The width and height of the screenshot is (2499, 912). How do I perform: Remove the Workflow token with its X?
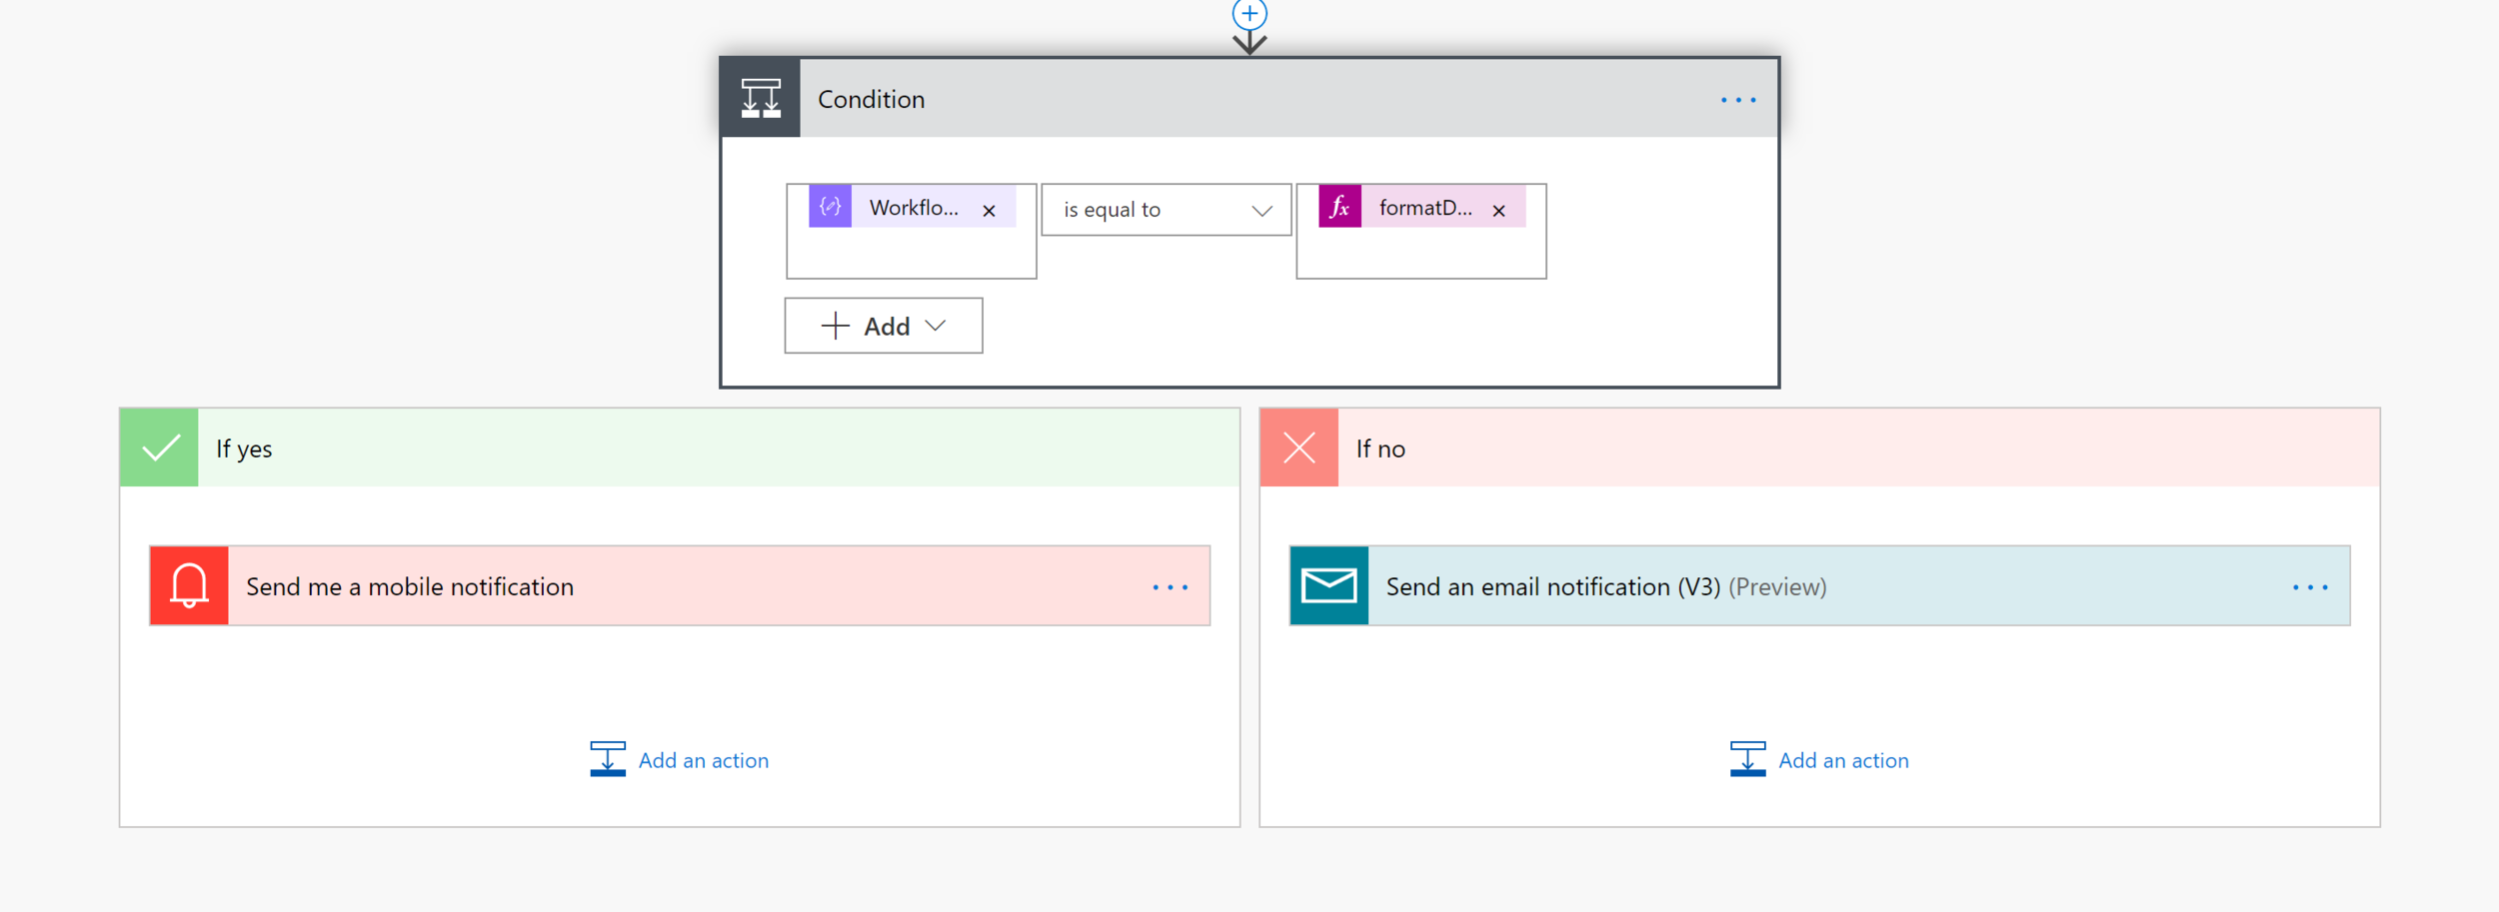click(989, 210)
